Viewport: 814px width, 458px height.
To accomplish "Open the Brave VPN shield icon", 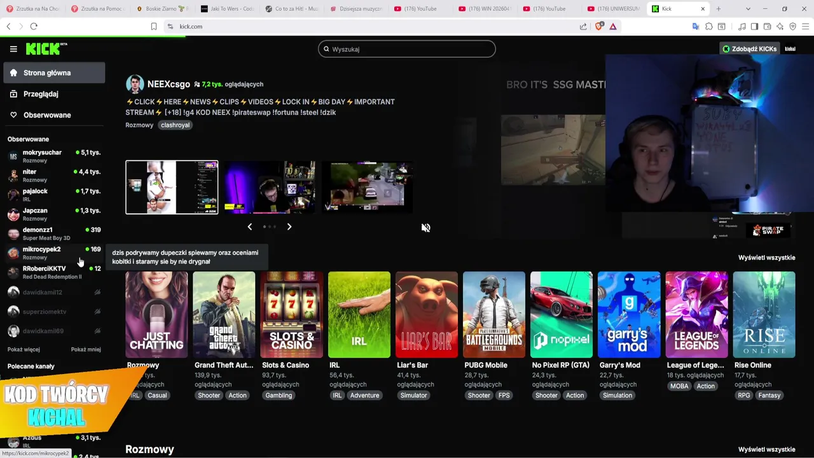I will (792, 26).
